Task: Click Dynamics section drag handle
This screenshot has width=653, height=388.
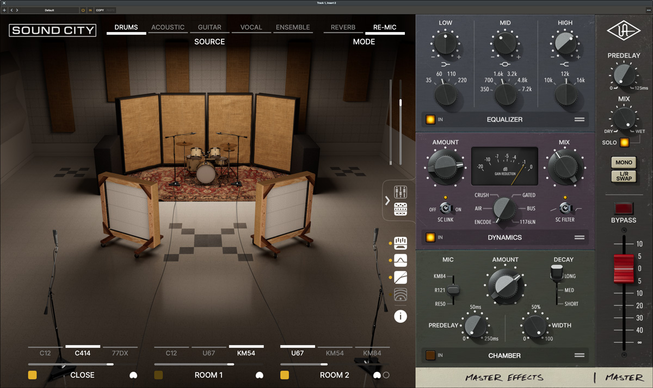Action: pyautogui.click(x=579, y=237)
